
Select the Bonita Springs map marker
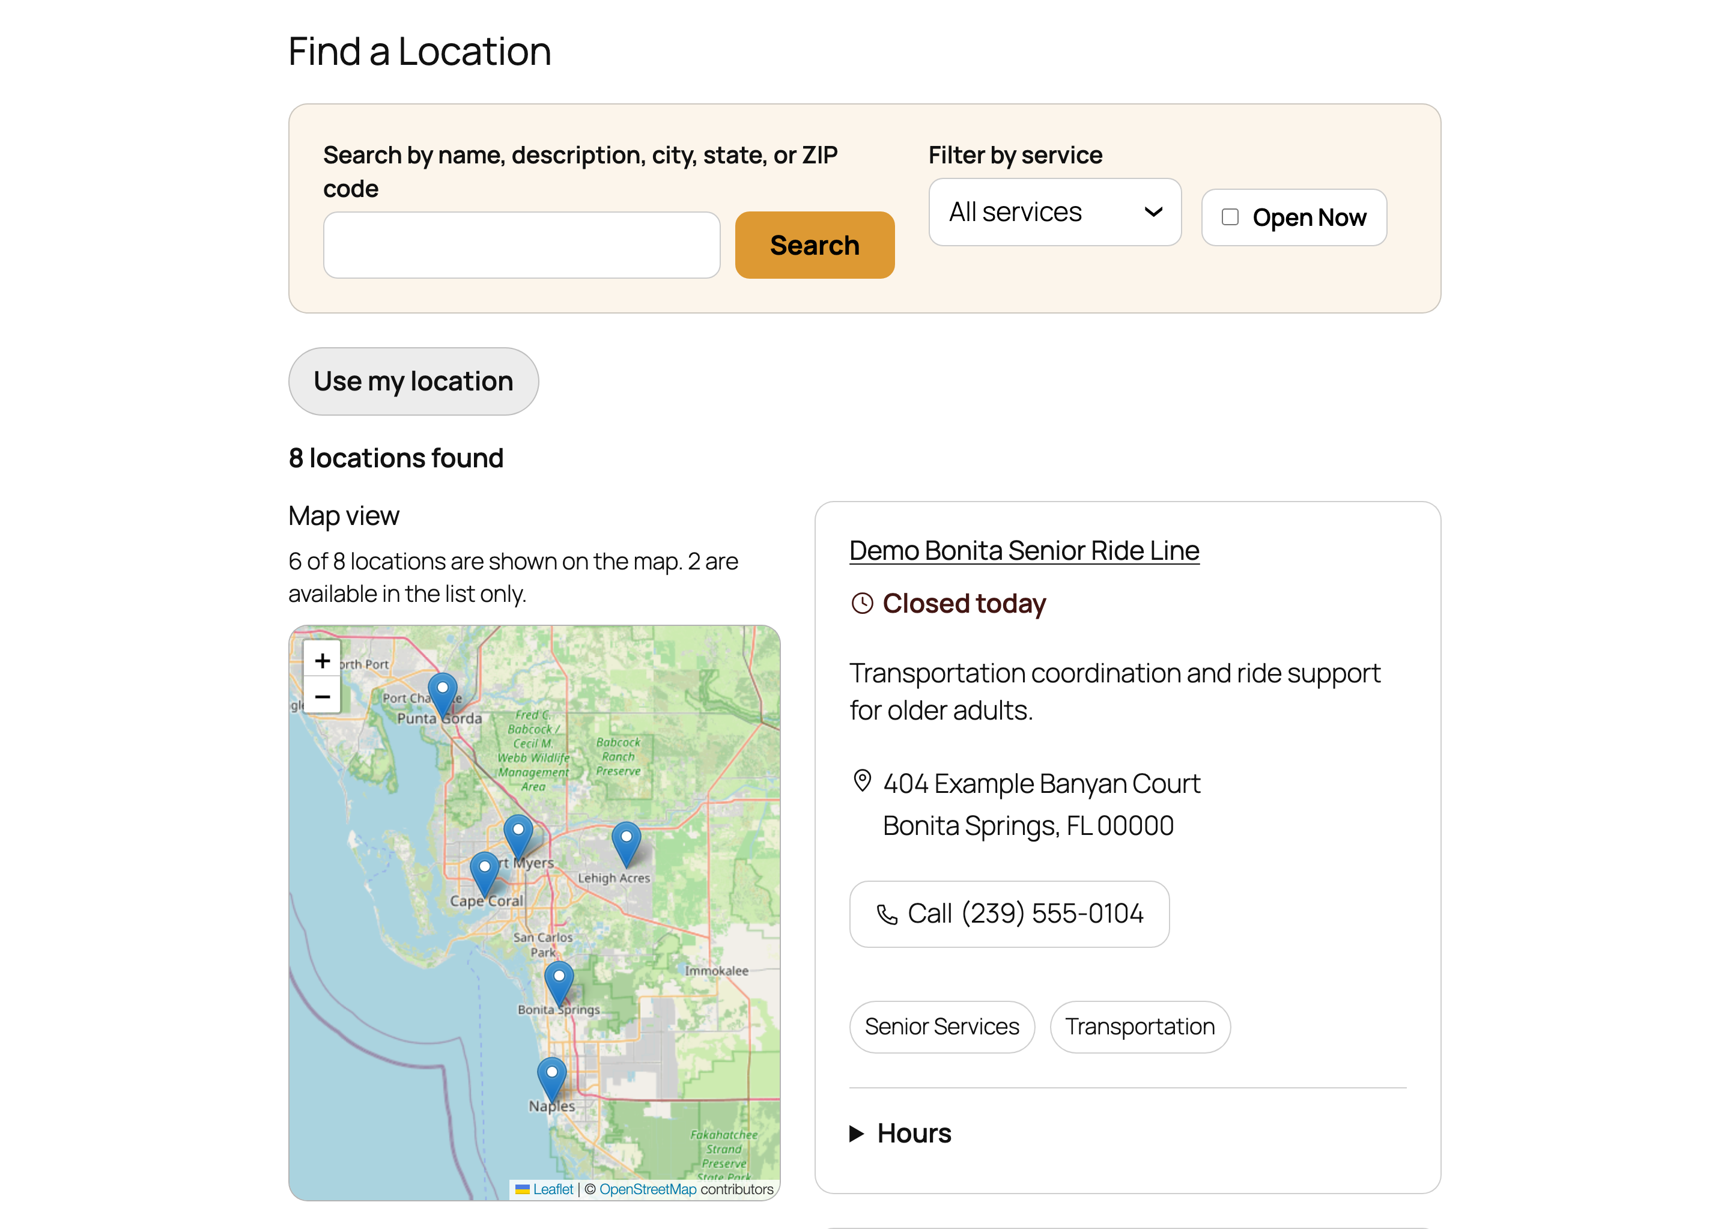(x=559, y=984)
